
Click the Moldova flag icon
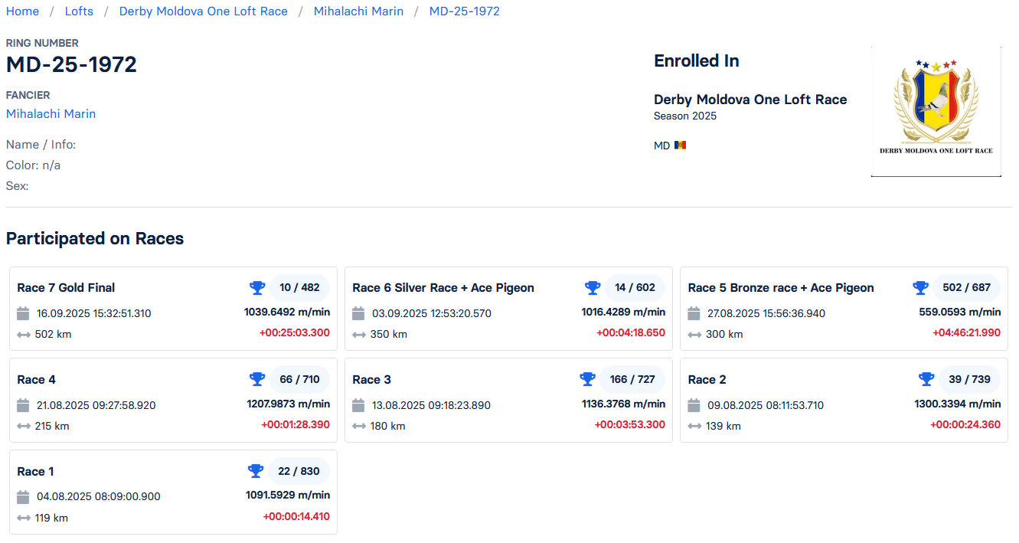(681, 146)
